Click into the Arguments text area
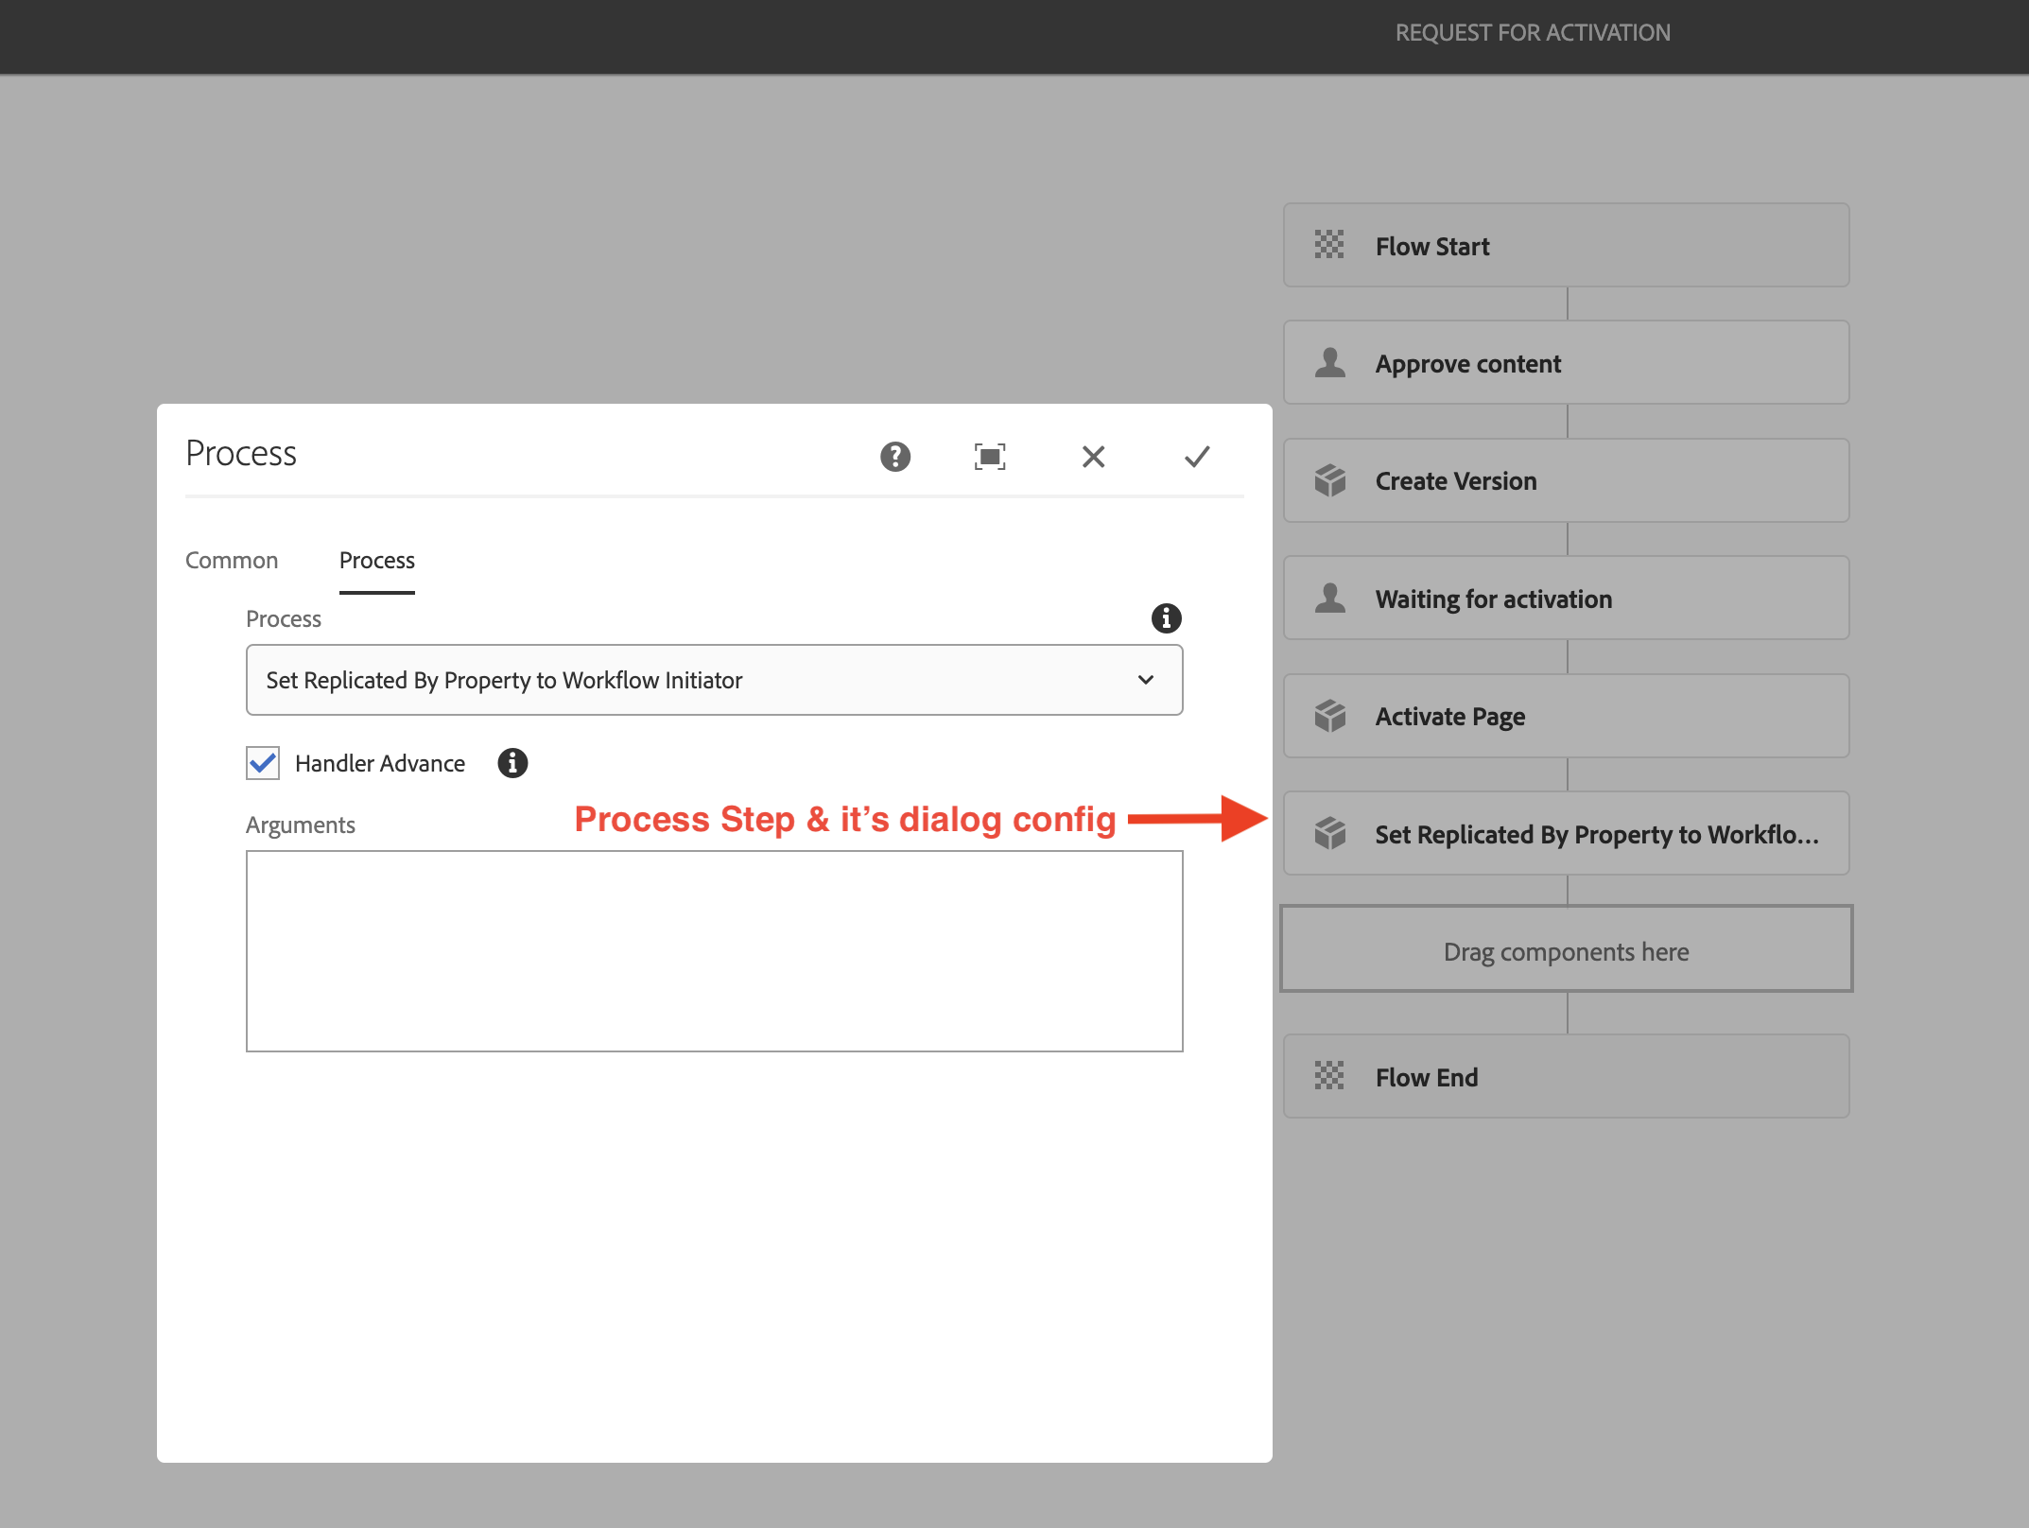The image size is (2029, 1528). (x=714, y=951)
